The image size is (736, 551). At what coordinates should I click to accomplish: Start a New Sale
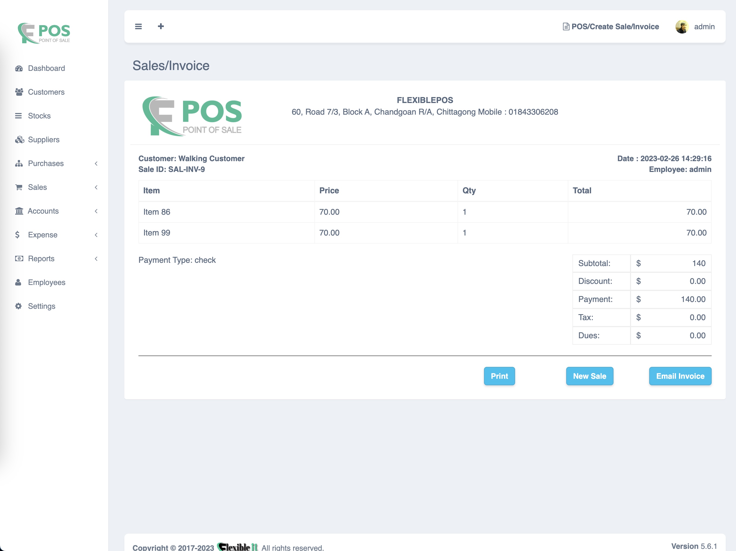(589, 376)
